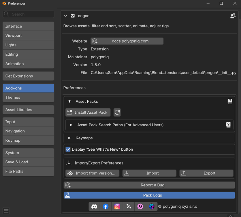Click the Type value Extension
Screen dimensions: 241x217
(x=100, y=49)
